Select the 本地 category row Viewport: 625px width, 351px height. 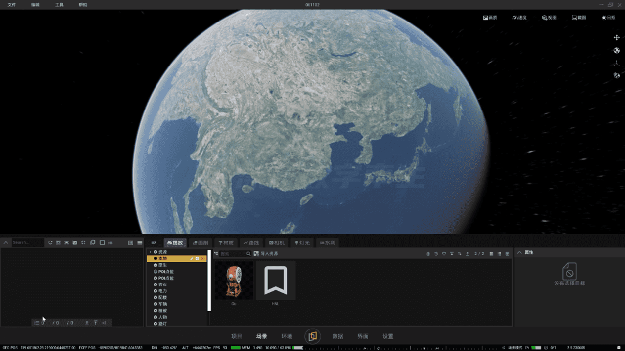point(177,258)
